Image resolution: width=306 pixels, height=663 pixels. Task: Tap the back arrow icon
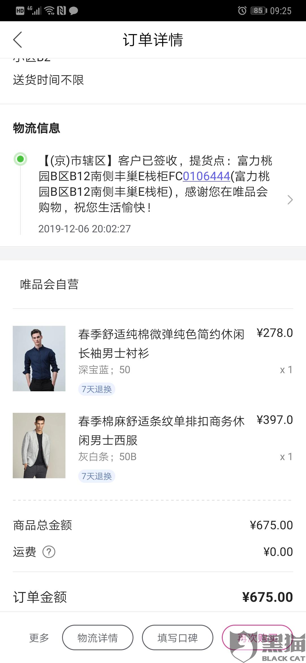pos(18,40)
